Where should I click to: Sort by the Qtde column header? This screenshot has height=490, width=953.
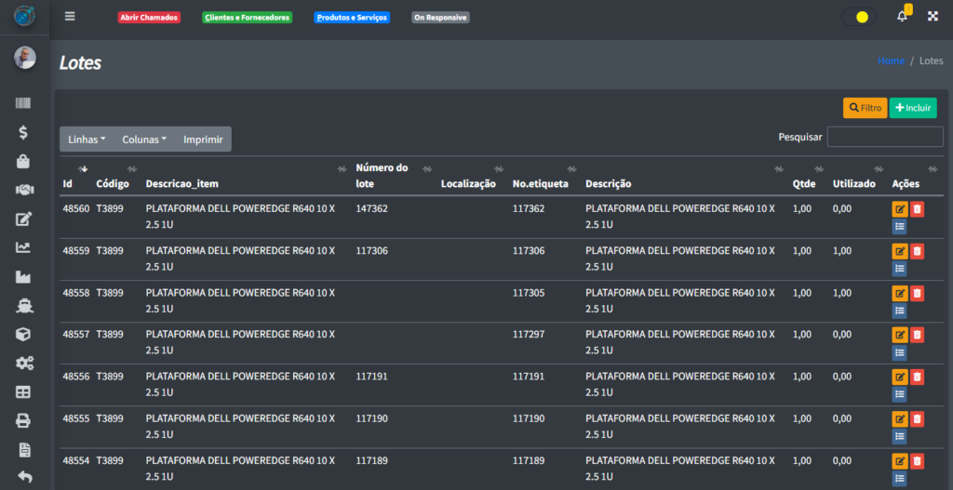pos(804,183)
